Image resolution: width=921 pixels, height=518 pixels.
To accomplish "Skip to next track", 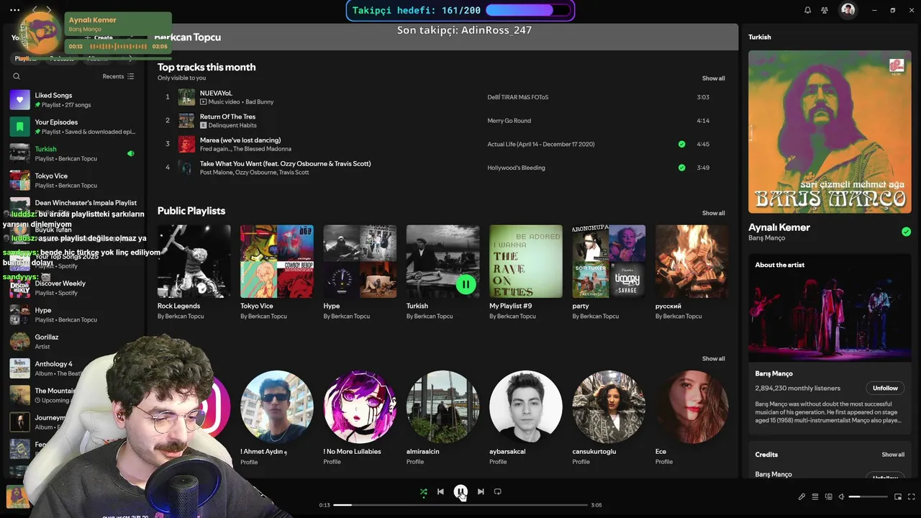I will click(481, 491).
